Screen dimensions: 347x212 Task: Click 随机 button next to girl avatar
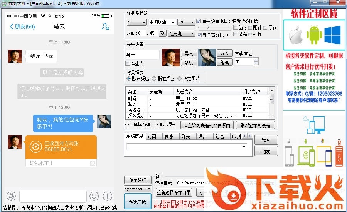224,62
